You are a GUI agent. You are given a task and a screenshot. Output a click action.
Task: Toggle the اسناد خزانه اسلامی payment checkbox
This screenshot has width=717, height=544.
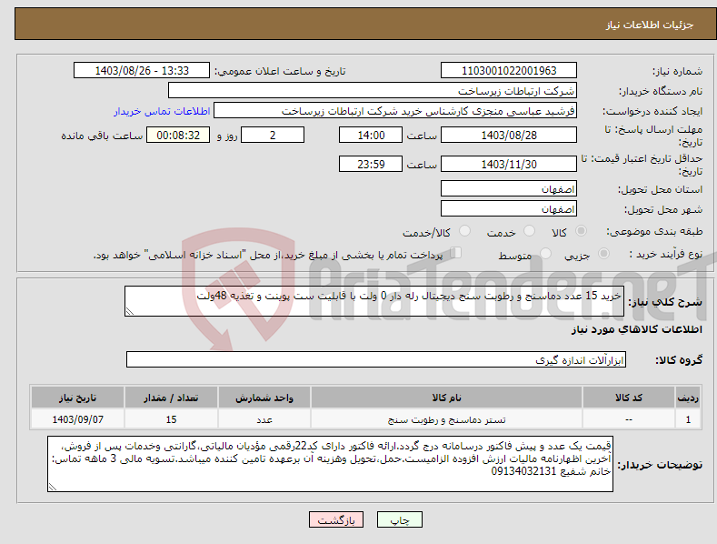point(456,252)
